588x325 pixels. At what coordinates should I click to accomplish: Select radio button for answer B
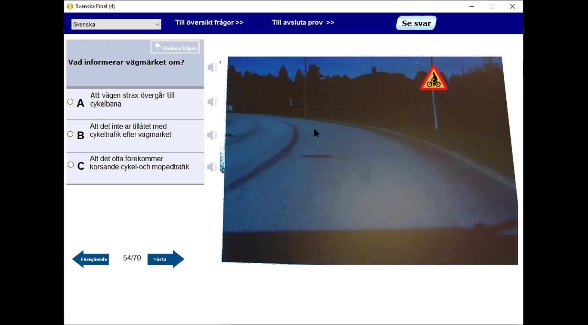70,134
